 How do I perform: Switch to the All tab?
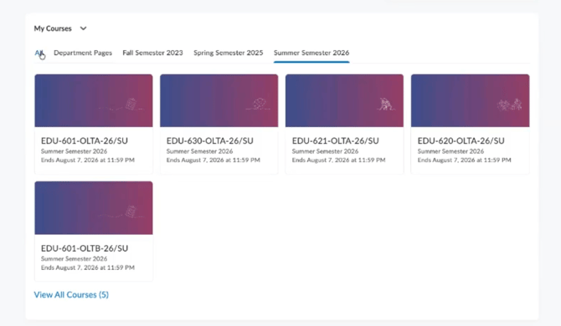(39, 53)
